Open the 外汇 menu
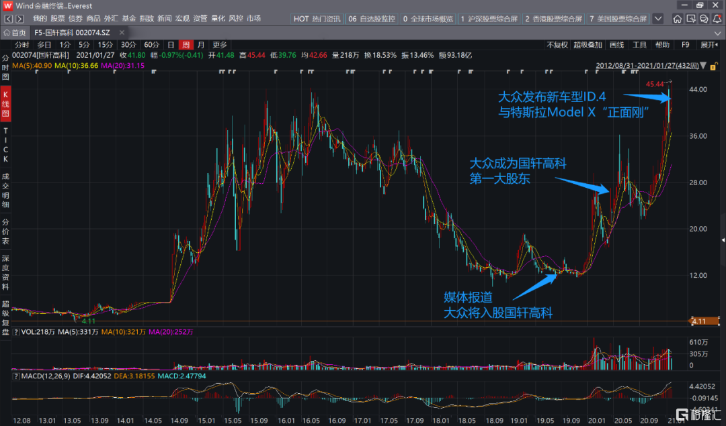 click(111, 19)
